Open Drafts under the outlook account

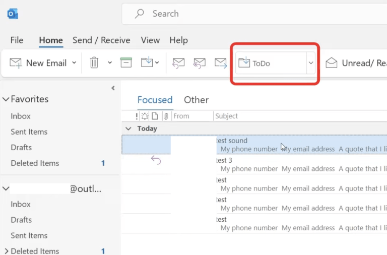coord(21,220)
